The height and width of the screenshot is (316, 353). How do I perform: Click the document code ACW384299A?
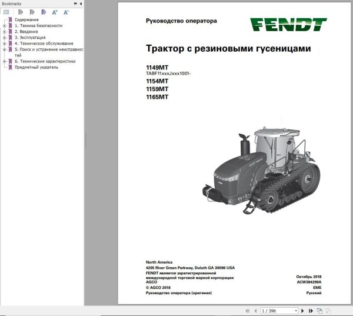pos(309,282)
